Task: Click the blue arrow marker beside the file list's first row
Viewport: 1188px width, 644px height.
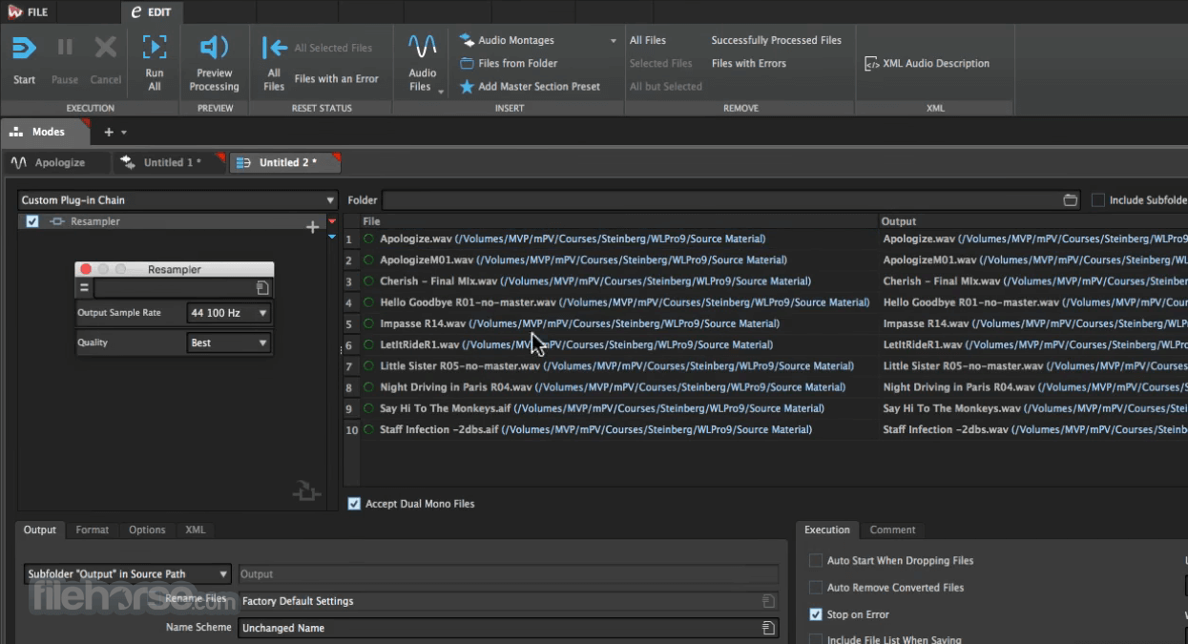Action: 332,236
